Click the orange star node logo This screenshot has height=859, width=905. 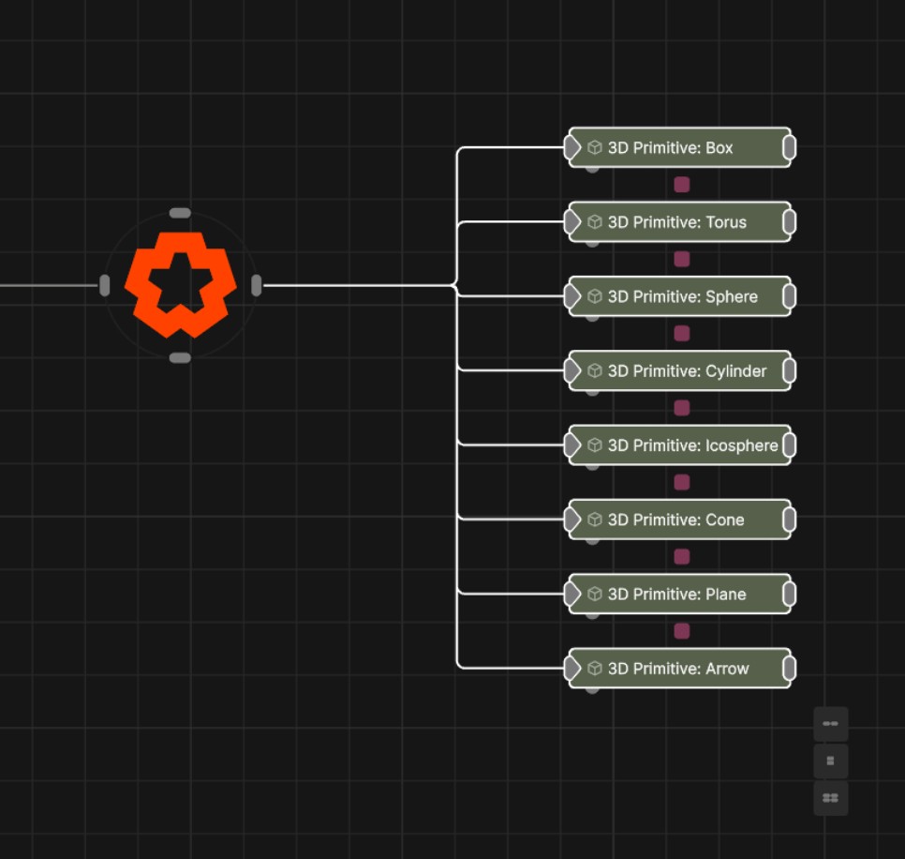(x=180, y=285)
